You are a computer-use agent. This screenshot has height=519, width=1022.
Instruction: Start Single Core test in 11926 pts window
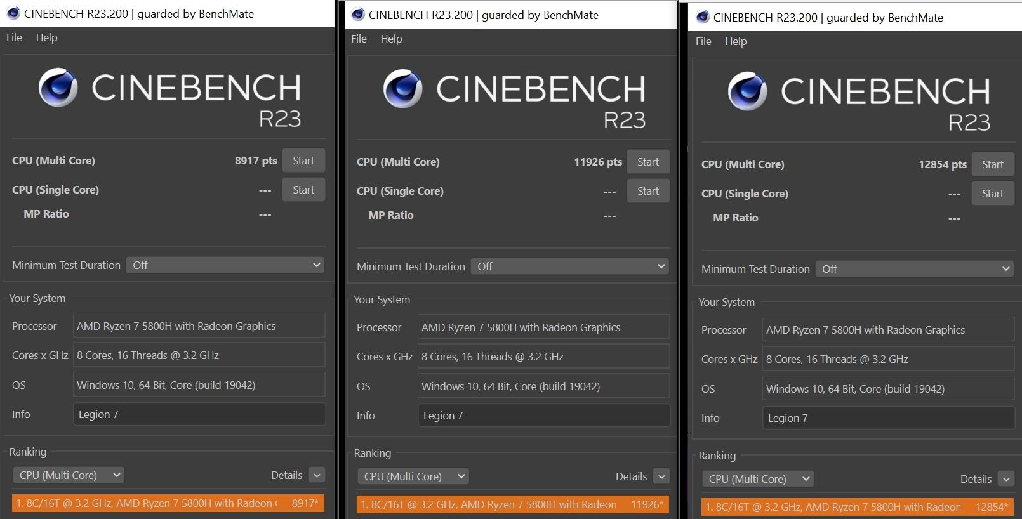[x=648, y=191]
